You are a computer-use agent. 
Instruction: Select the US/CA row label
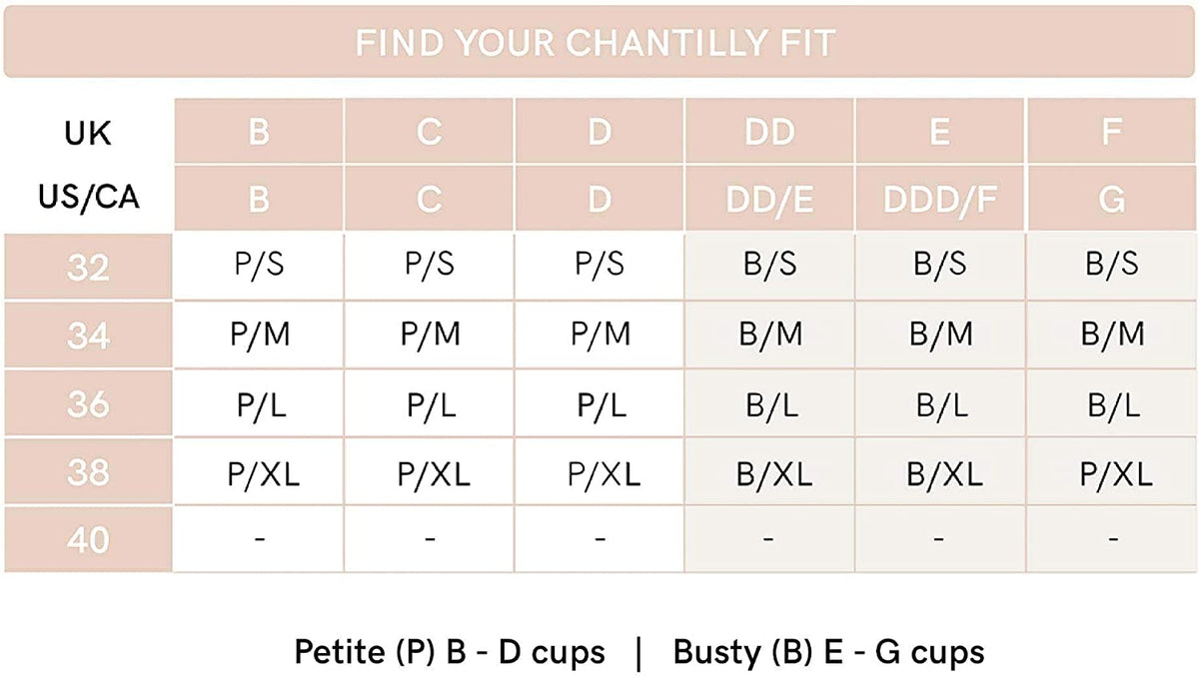tap(88, 198)
